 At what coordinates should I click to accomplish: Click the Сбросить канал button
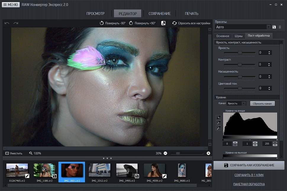(x=262, y=103)
